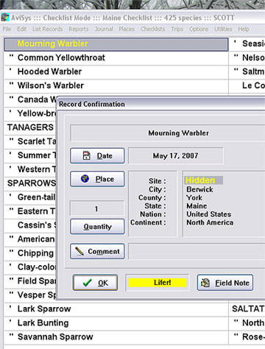
Task: Open the Trips menu
Action: [x=177, y=29]
